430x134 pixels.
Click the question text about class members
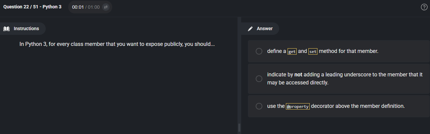click(117, 44)
